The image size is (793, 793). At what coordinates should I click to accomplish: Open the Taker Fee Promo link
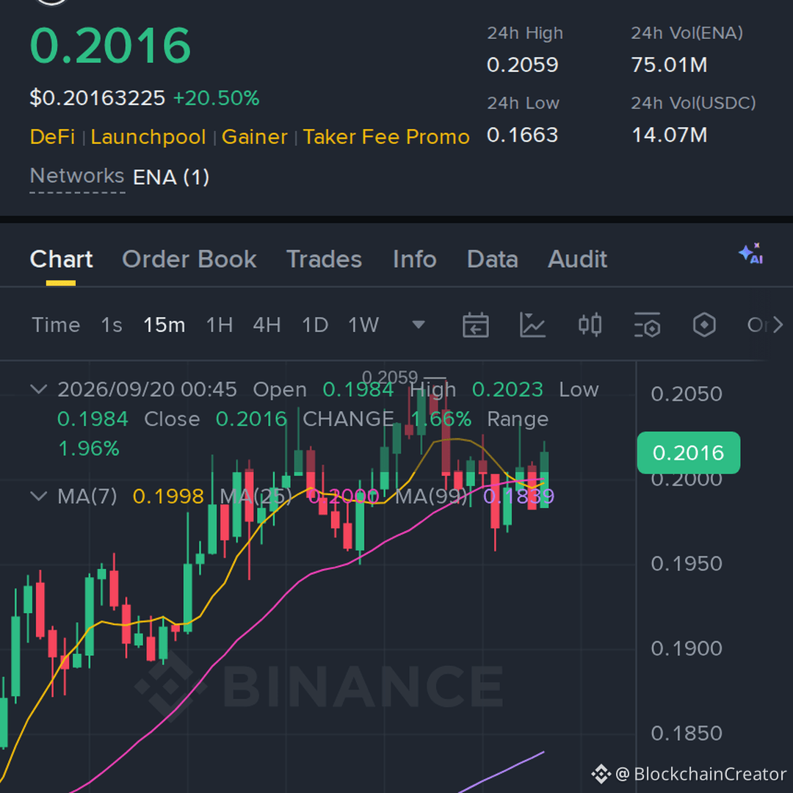386,137
